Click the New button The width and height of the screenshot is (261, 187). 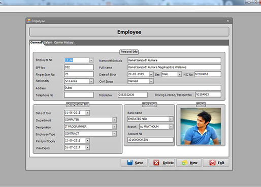[x=189, y=163]
